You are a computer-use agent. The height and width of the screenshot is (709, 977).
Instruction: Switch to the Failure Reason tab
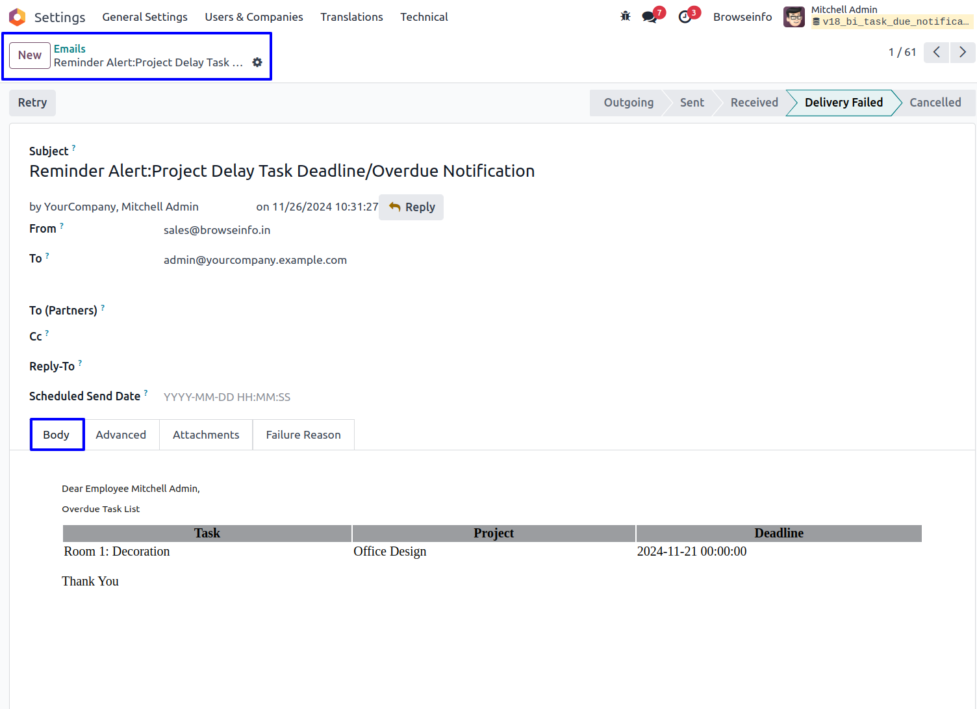coord(303,435)
